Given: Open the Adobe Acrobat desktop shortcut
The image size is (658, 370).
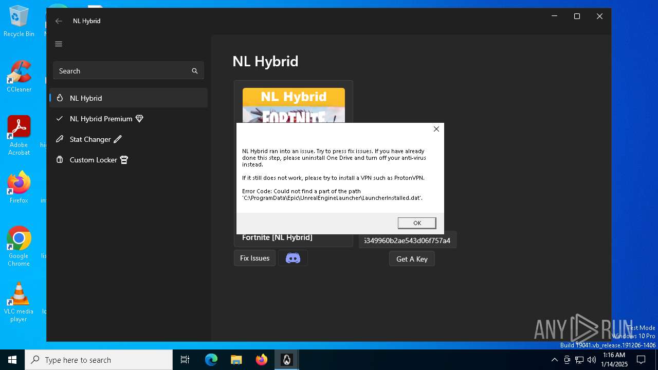Looking at the screenshot, I should (x=19, y=135).
